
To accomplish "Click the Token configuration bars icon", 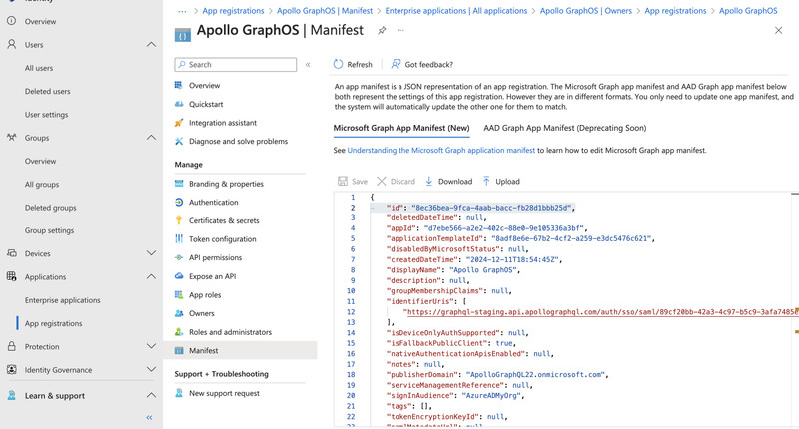I will coord(179,239).
